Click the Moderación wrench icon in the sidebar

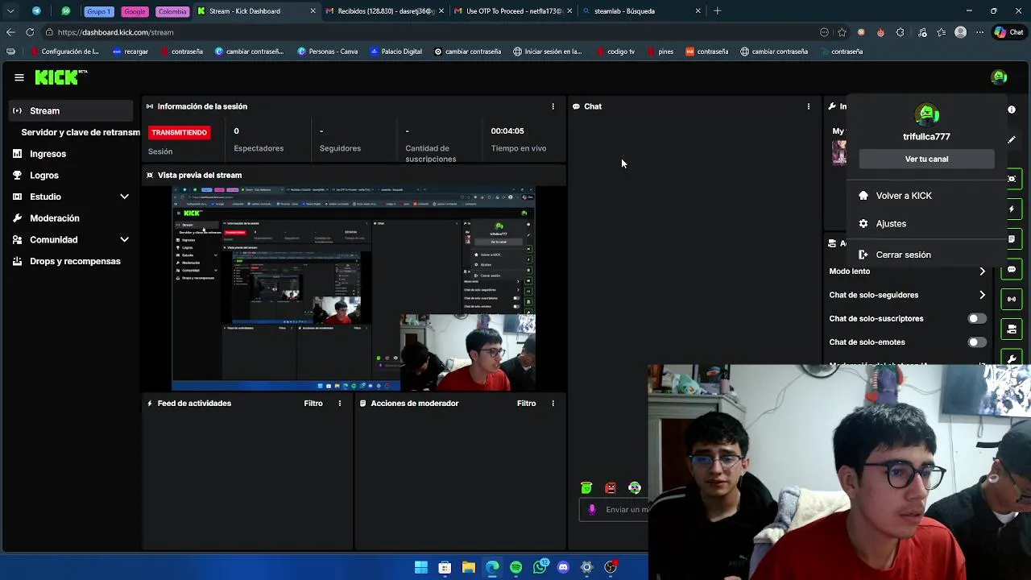[x=17, y=218]
